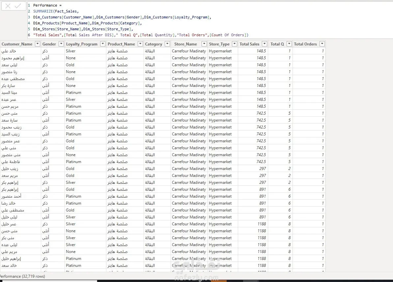Viewport: 393px width, 282px height.
Task: Open Store_Name column filter dropdown
Action: [x=204, y=44]
